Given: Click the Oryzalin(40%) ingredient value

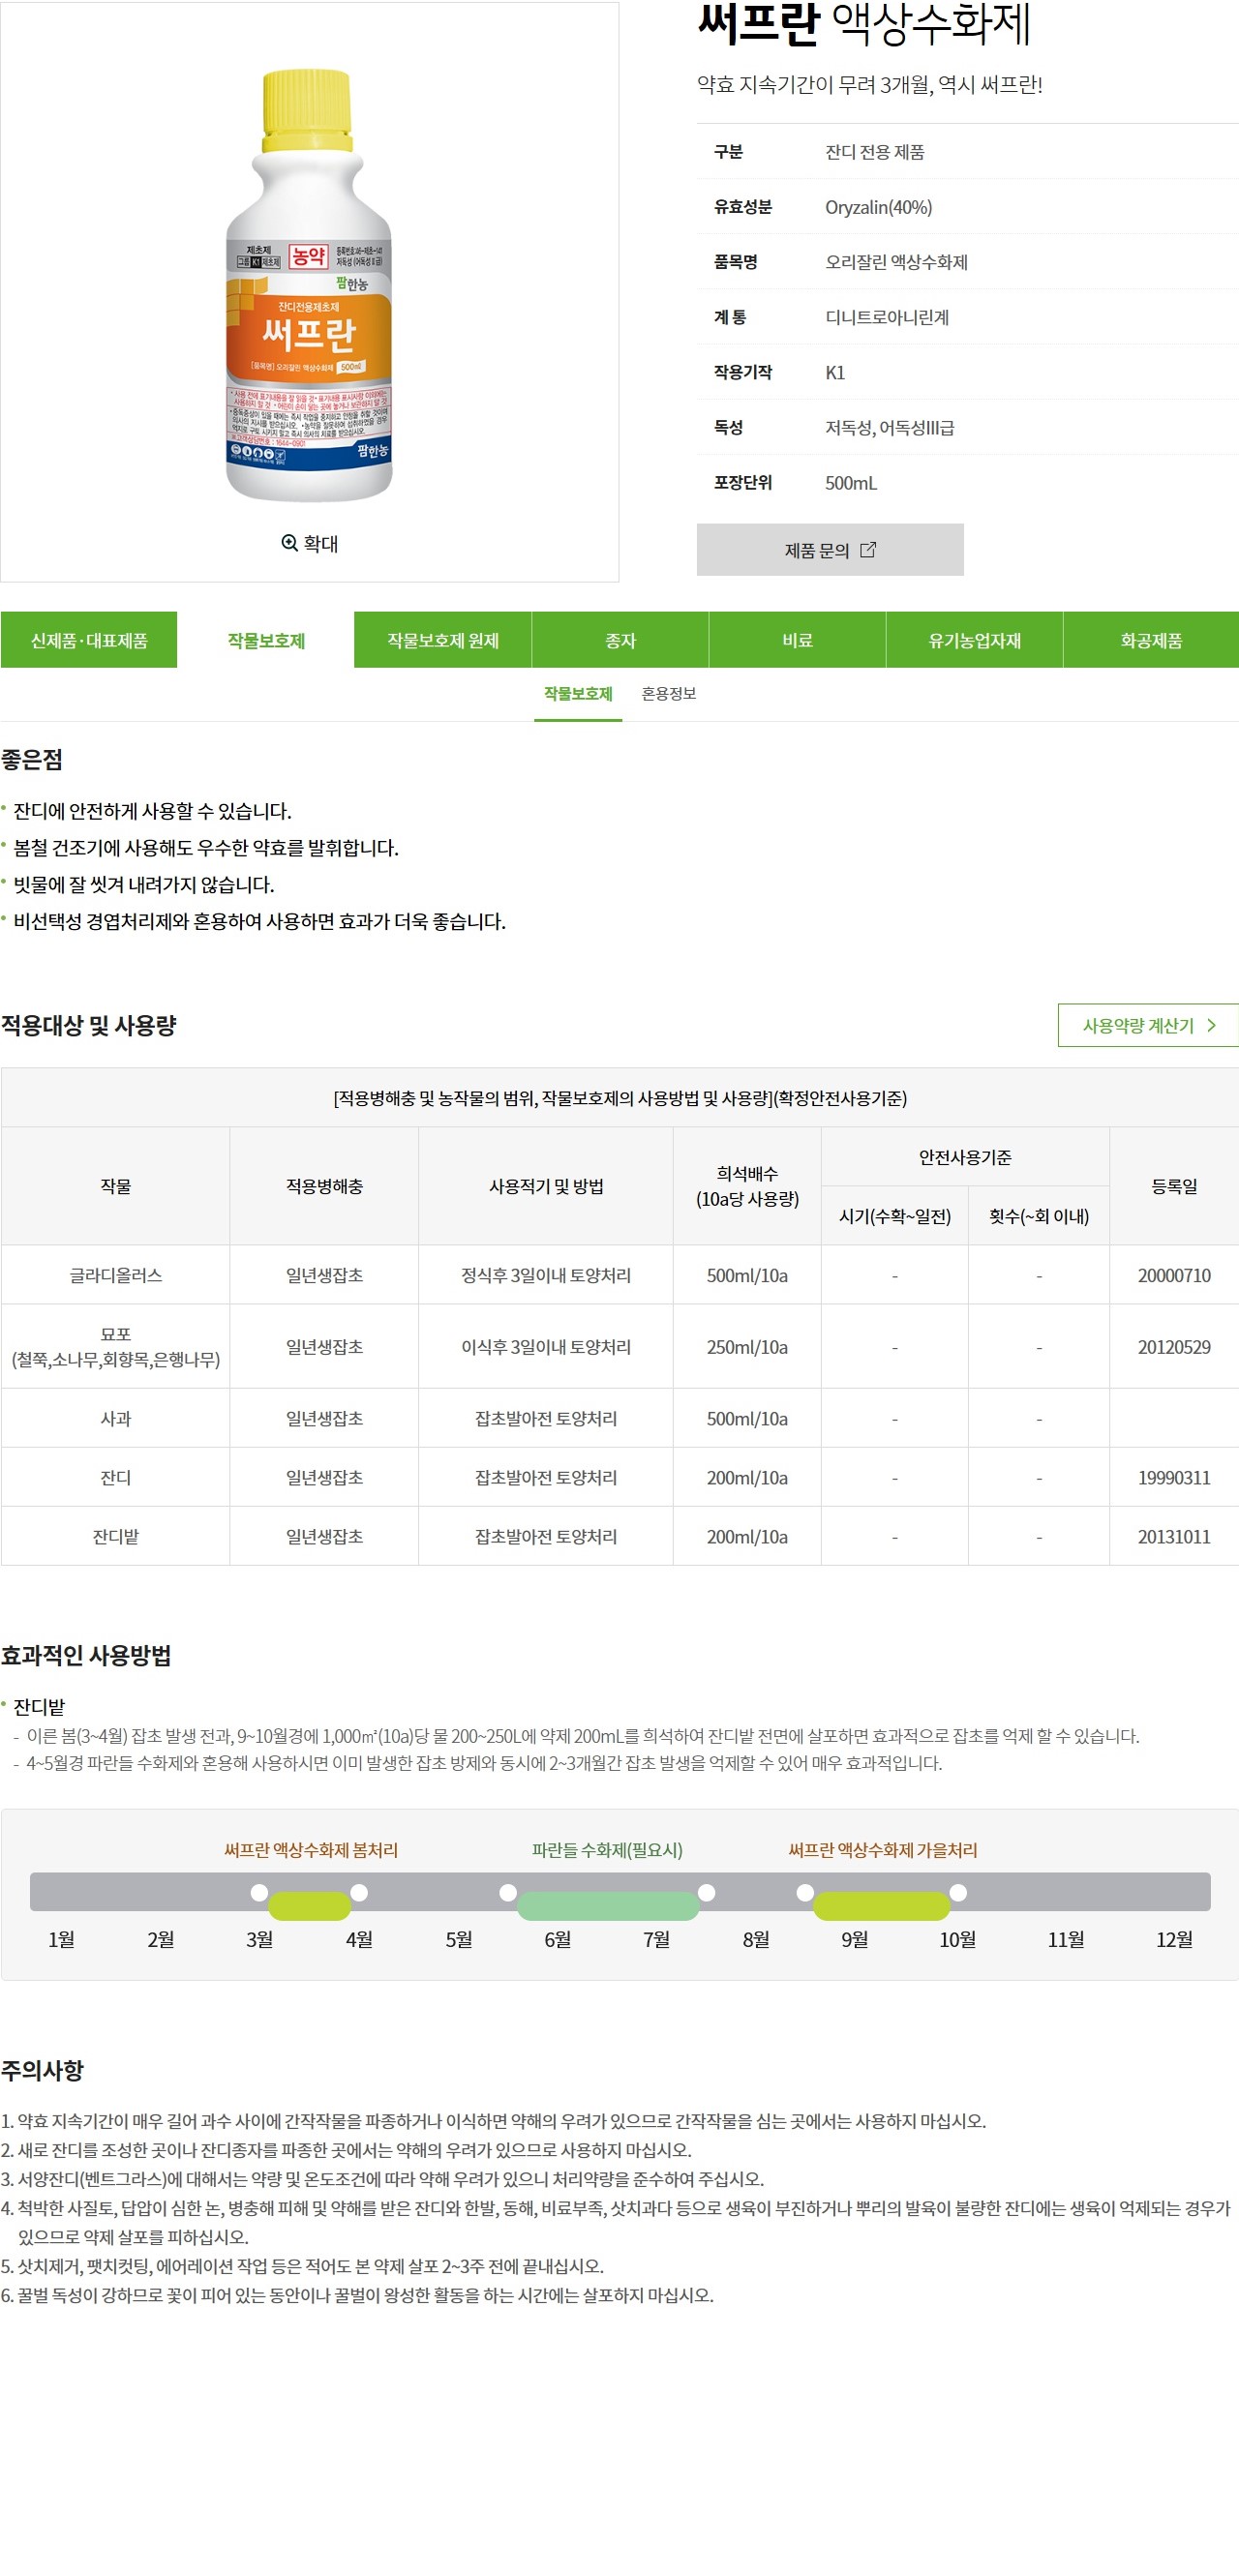Looking at the screenshot, I should [x=878, y=207].
